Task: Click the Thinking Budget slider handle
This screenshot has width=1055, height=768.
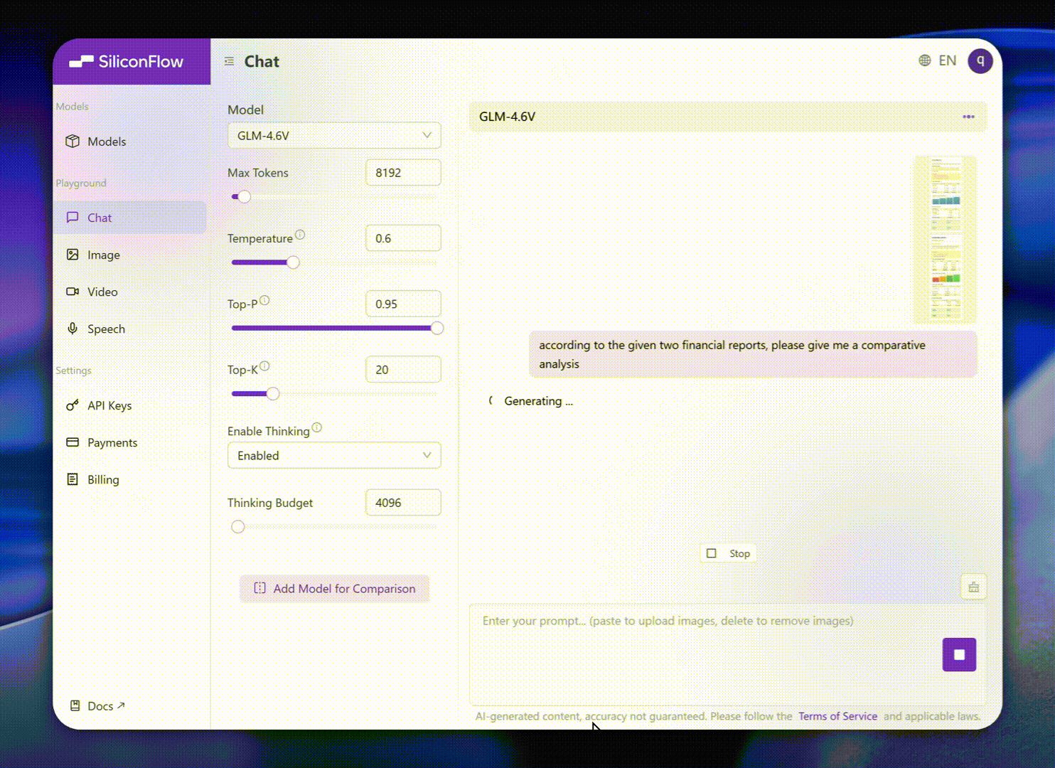Action: coord(238,527)
